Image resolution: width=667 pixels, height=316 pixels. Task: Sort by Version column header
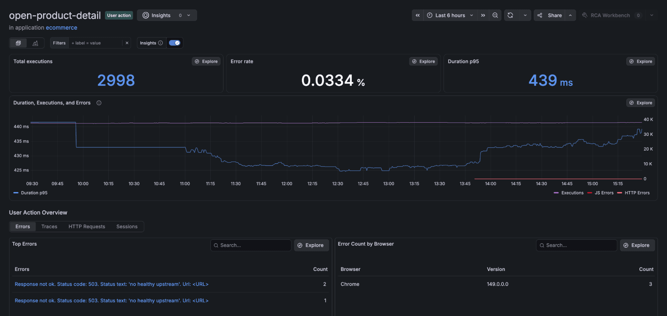(x=496, y=269)
